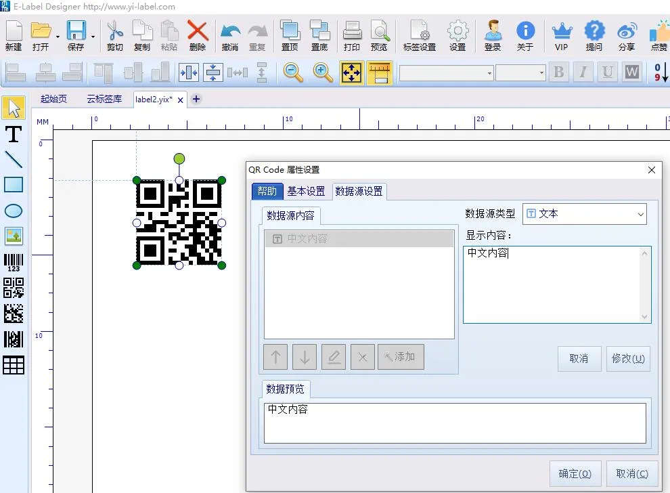This screenshot has height=493, width=670.
Task: Click the 添加 add button
Action: pos(401,357)
